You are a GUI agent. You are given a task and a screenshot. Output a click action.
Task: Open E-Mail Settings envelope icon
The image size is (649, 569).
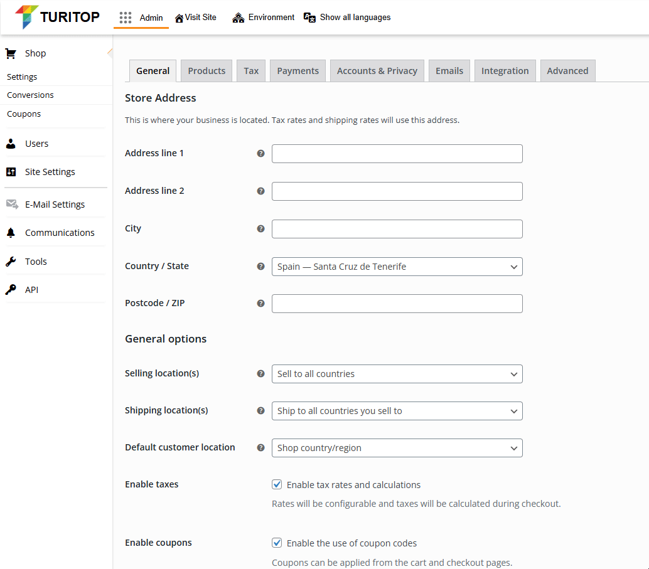click(x=12, y=205)
